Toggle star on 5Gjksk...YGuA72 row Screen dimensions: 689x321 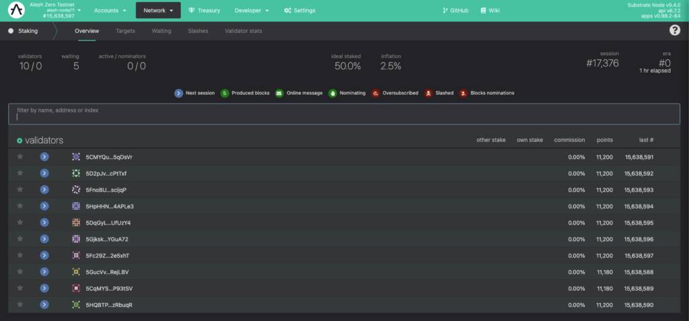pyautogui.click(x=20, y=239)
